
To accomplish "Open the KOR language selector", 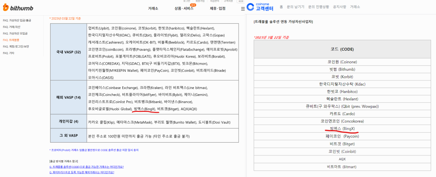I will 240,1.
